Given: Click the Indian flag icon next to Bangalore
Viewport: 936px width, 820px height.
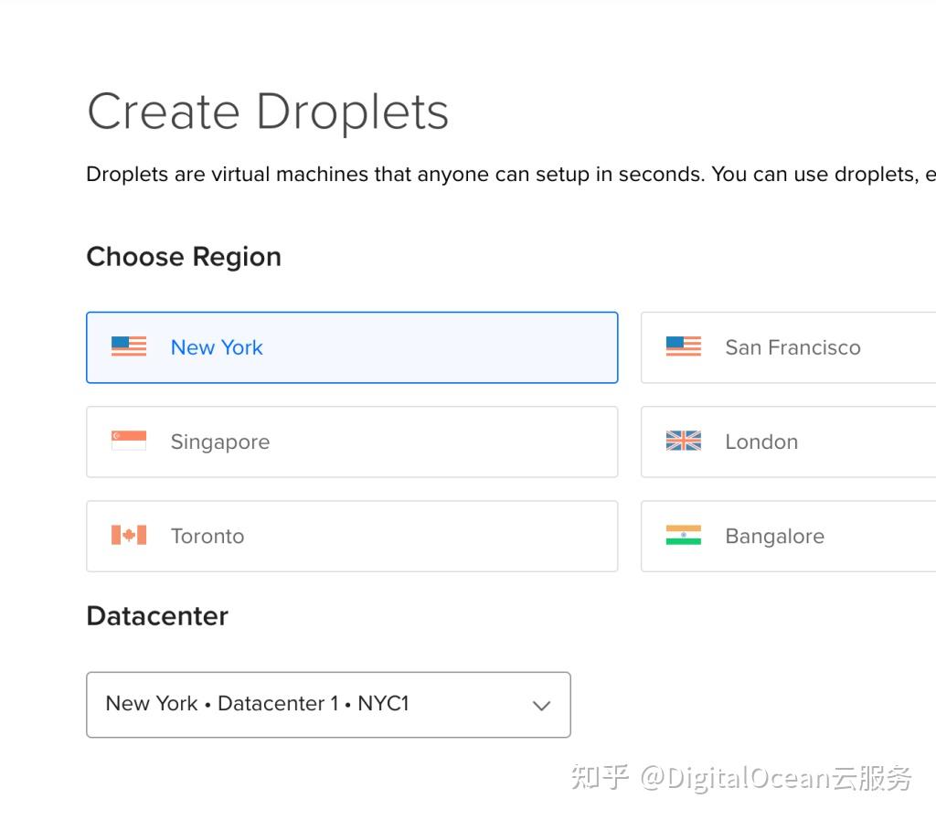Looking at the screenshot, I should [x=683, y=536].
